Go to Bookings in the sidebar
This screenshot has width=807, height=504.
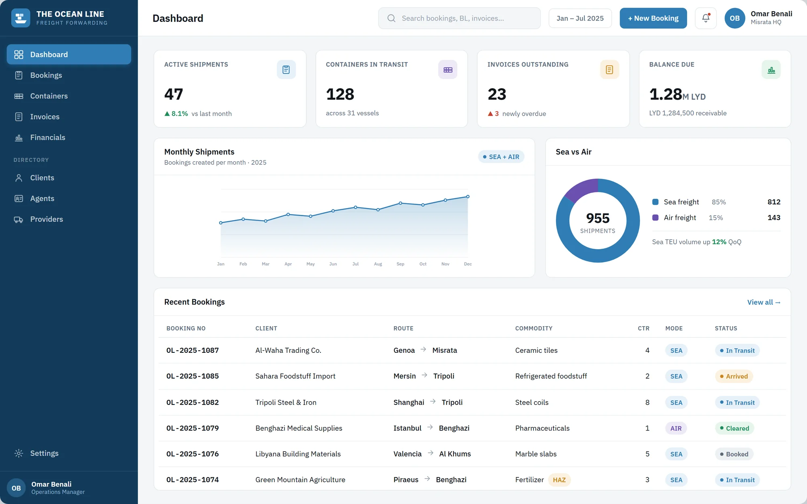pyautogui.click(x=69, y=75)
